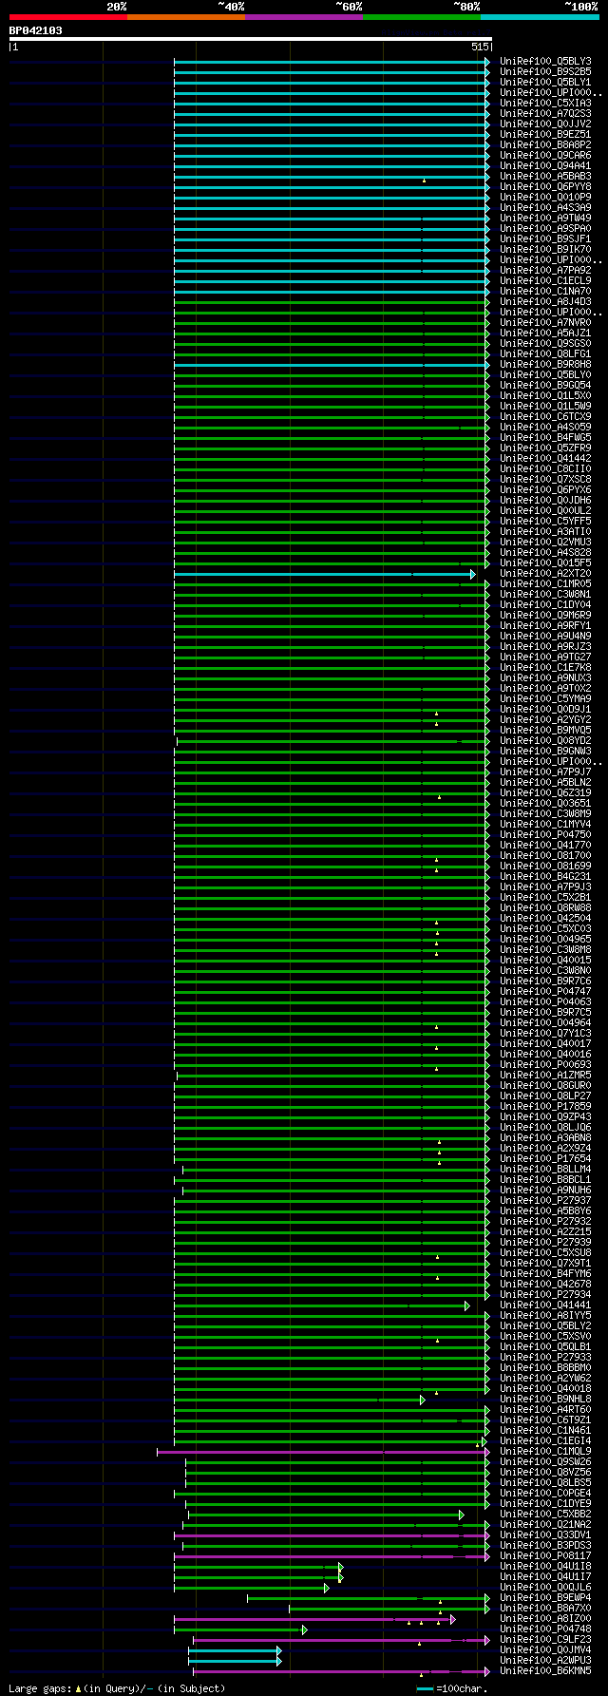Viewport: 608px width, 1696px height.
Task: Click the yellow gap marker on Q0D9J1 row
Action: click(x=437, y=714)
